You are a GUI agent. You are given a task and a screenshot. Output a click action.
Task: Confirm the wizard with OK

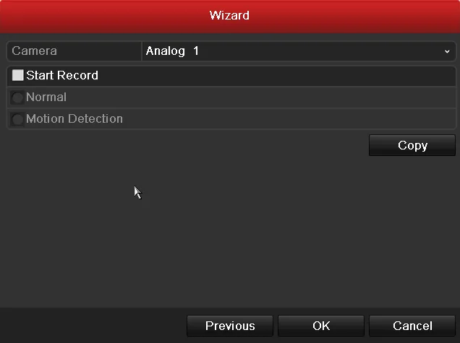coord(321,326)
